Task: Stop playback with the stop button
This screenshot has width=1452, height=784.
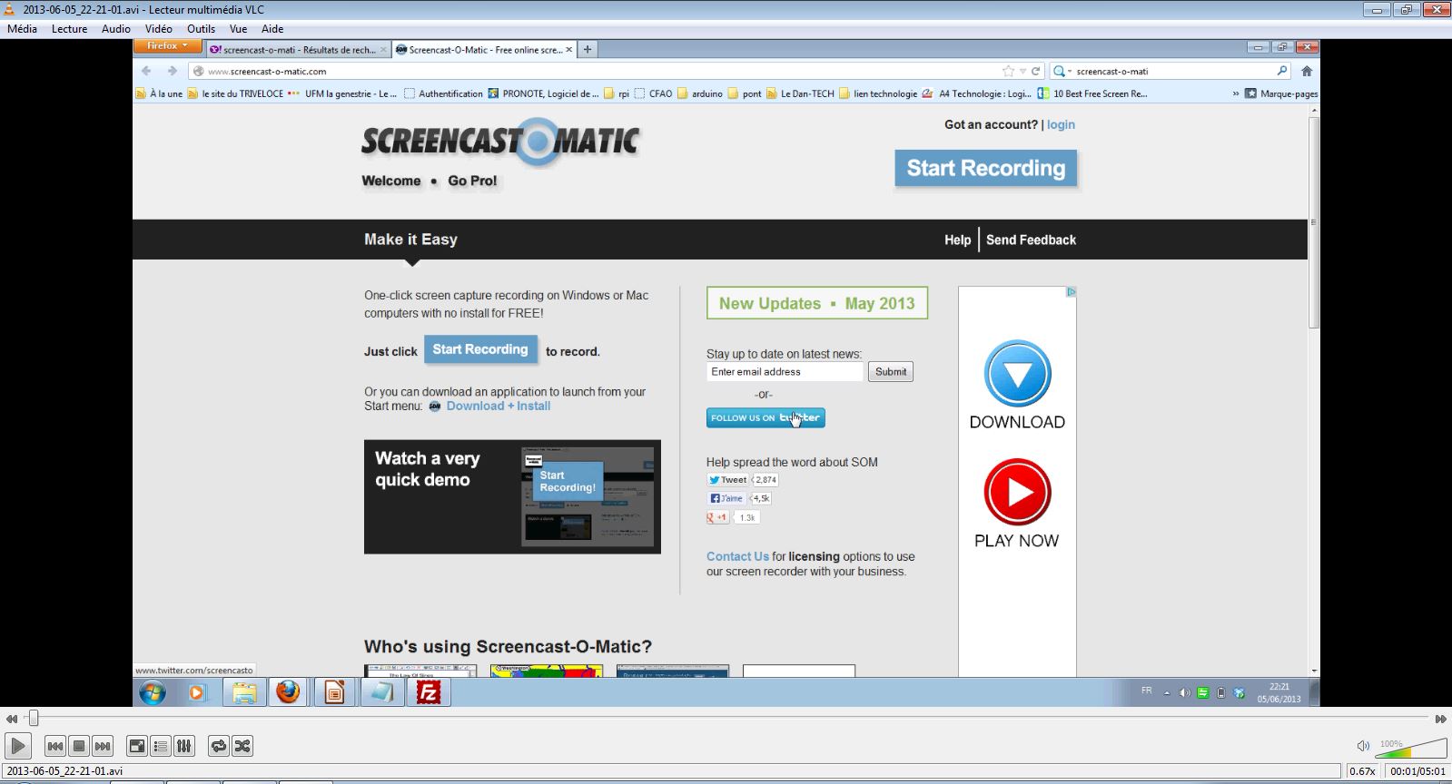Action: [x=79, y=746]
